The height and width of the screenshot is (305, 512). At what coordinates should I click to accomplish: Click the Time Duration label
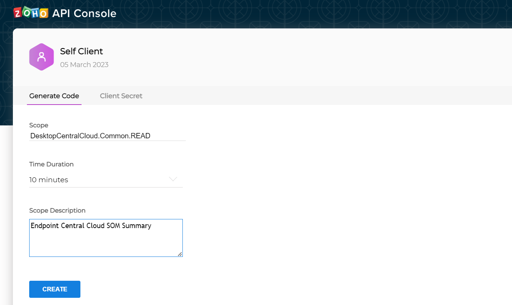51,164
